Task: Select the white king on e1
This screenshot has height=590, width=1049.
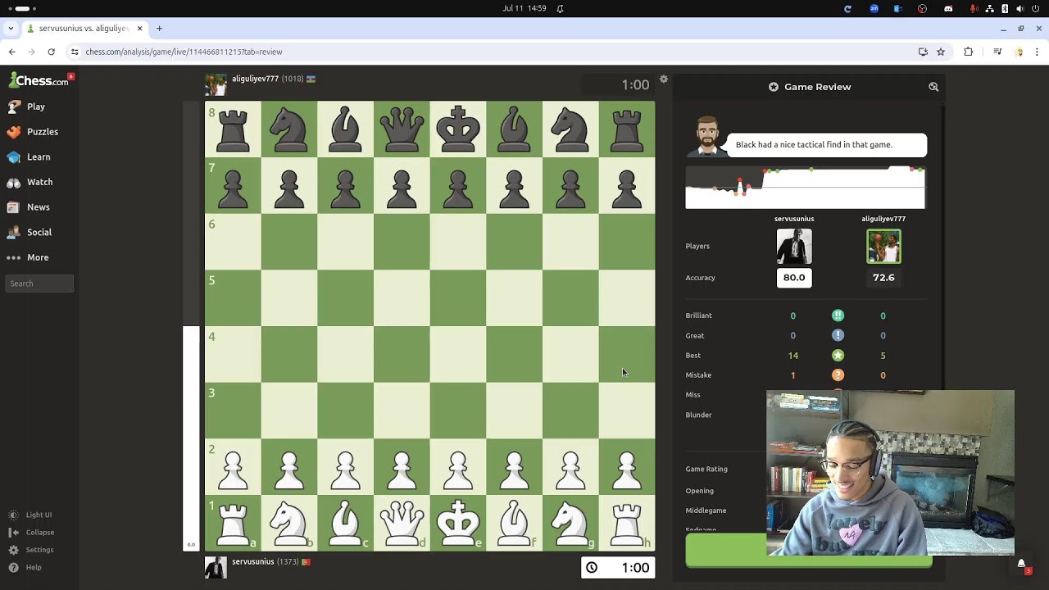Action: [458, 523]
